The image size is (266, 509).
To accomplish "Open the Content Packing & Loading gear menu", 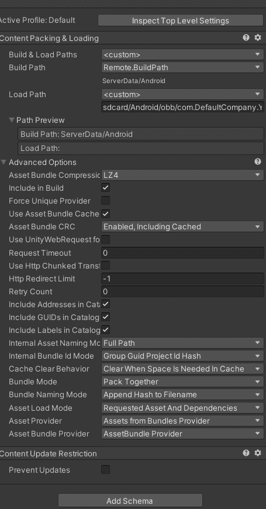I will (258, 37).
